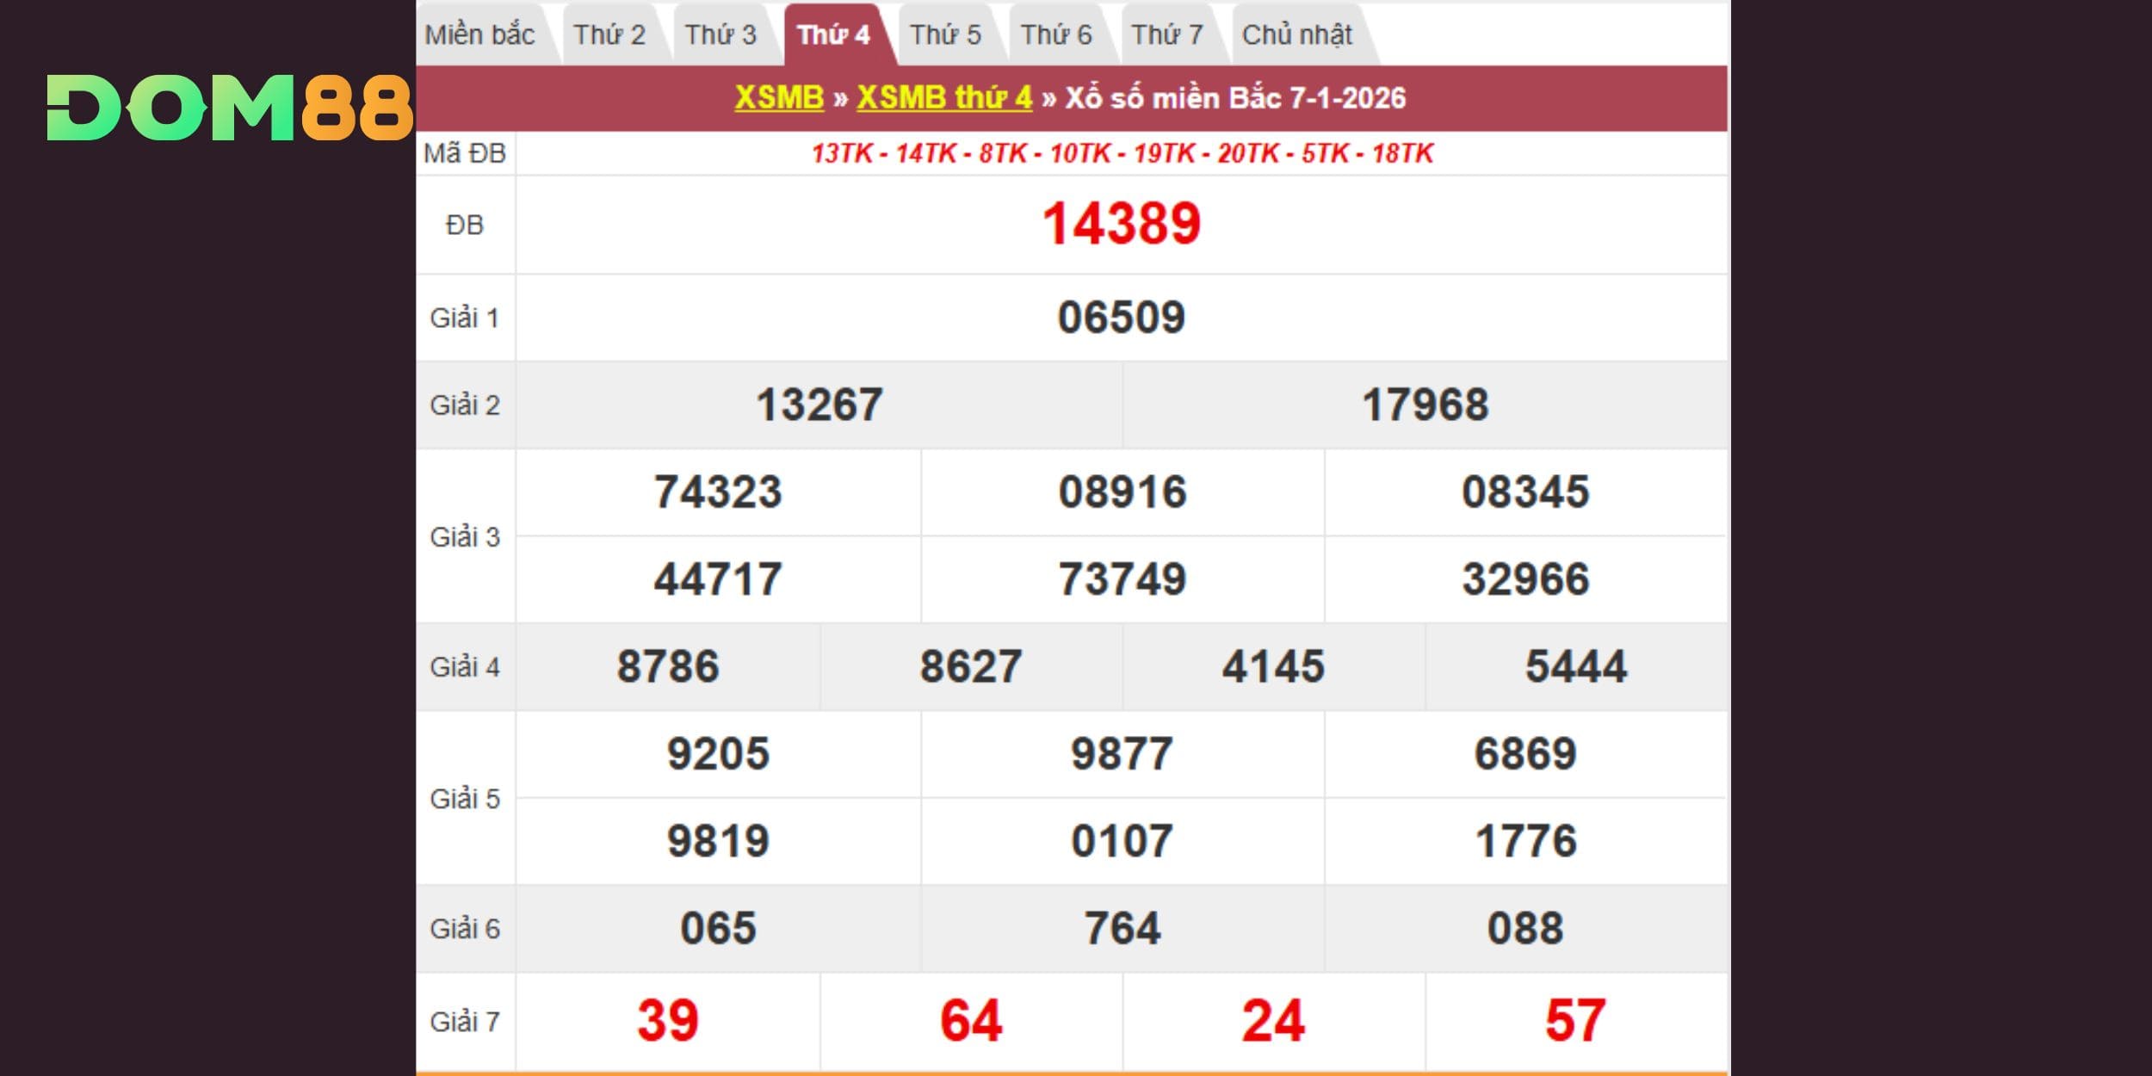2152x1076 pixels.
Task: Switch to the Thứ 3 tab
Action: (x=720, y=34)
